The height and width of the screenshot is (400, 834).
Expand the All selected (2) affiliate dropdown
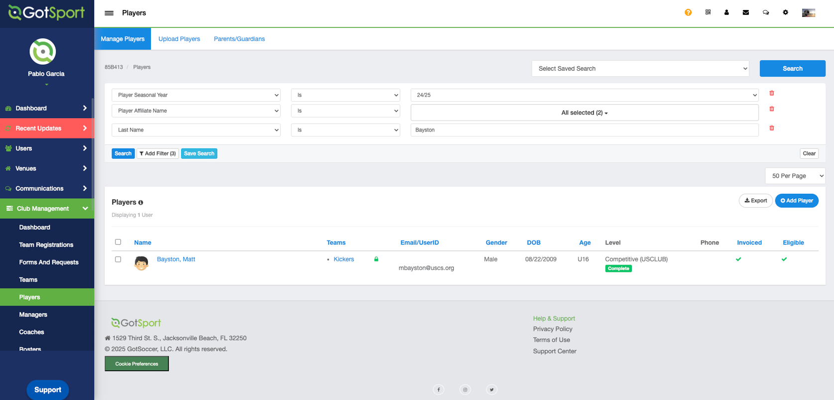click(x=585, y=113)
